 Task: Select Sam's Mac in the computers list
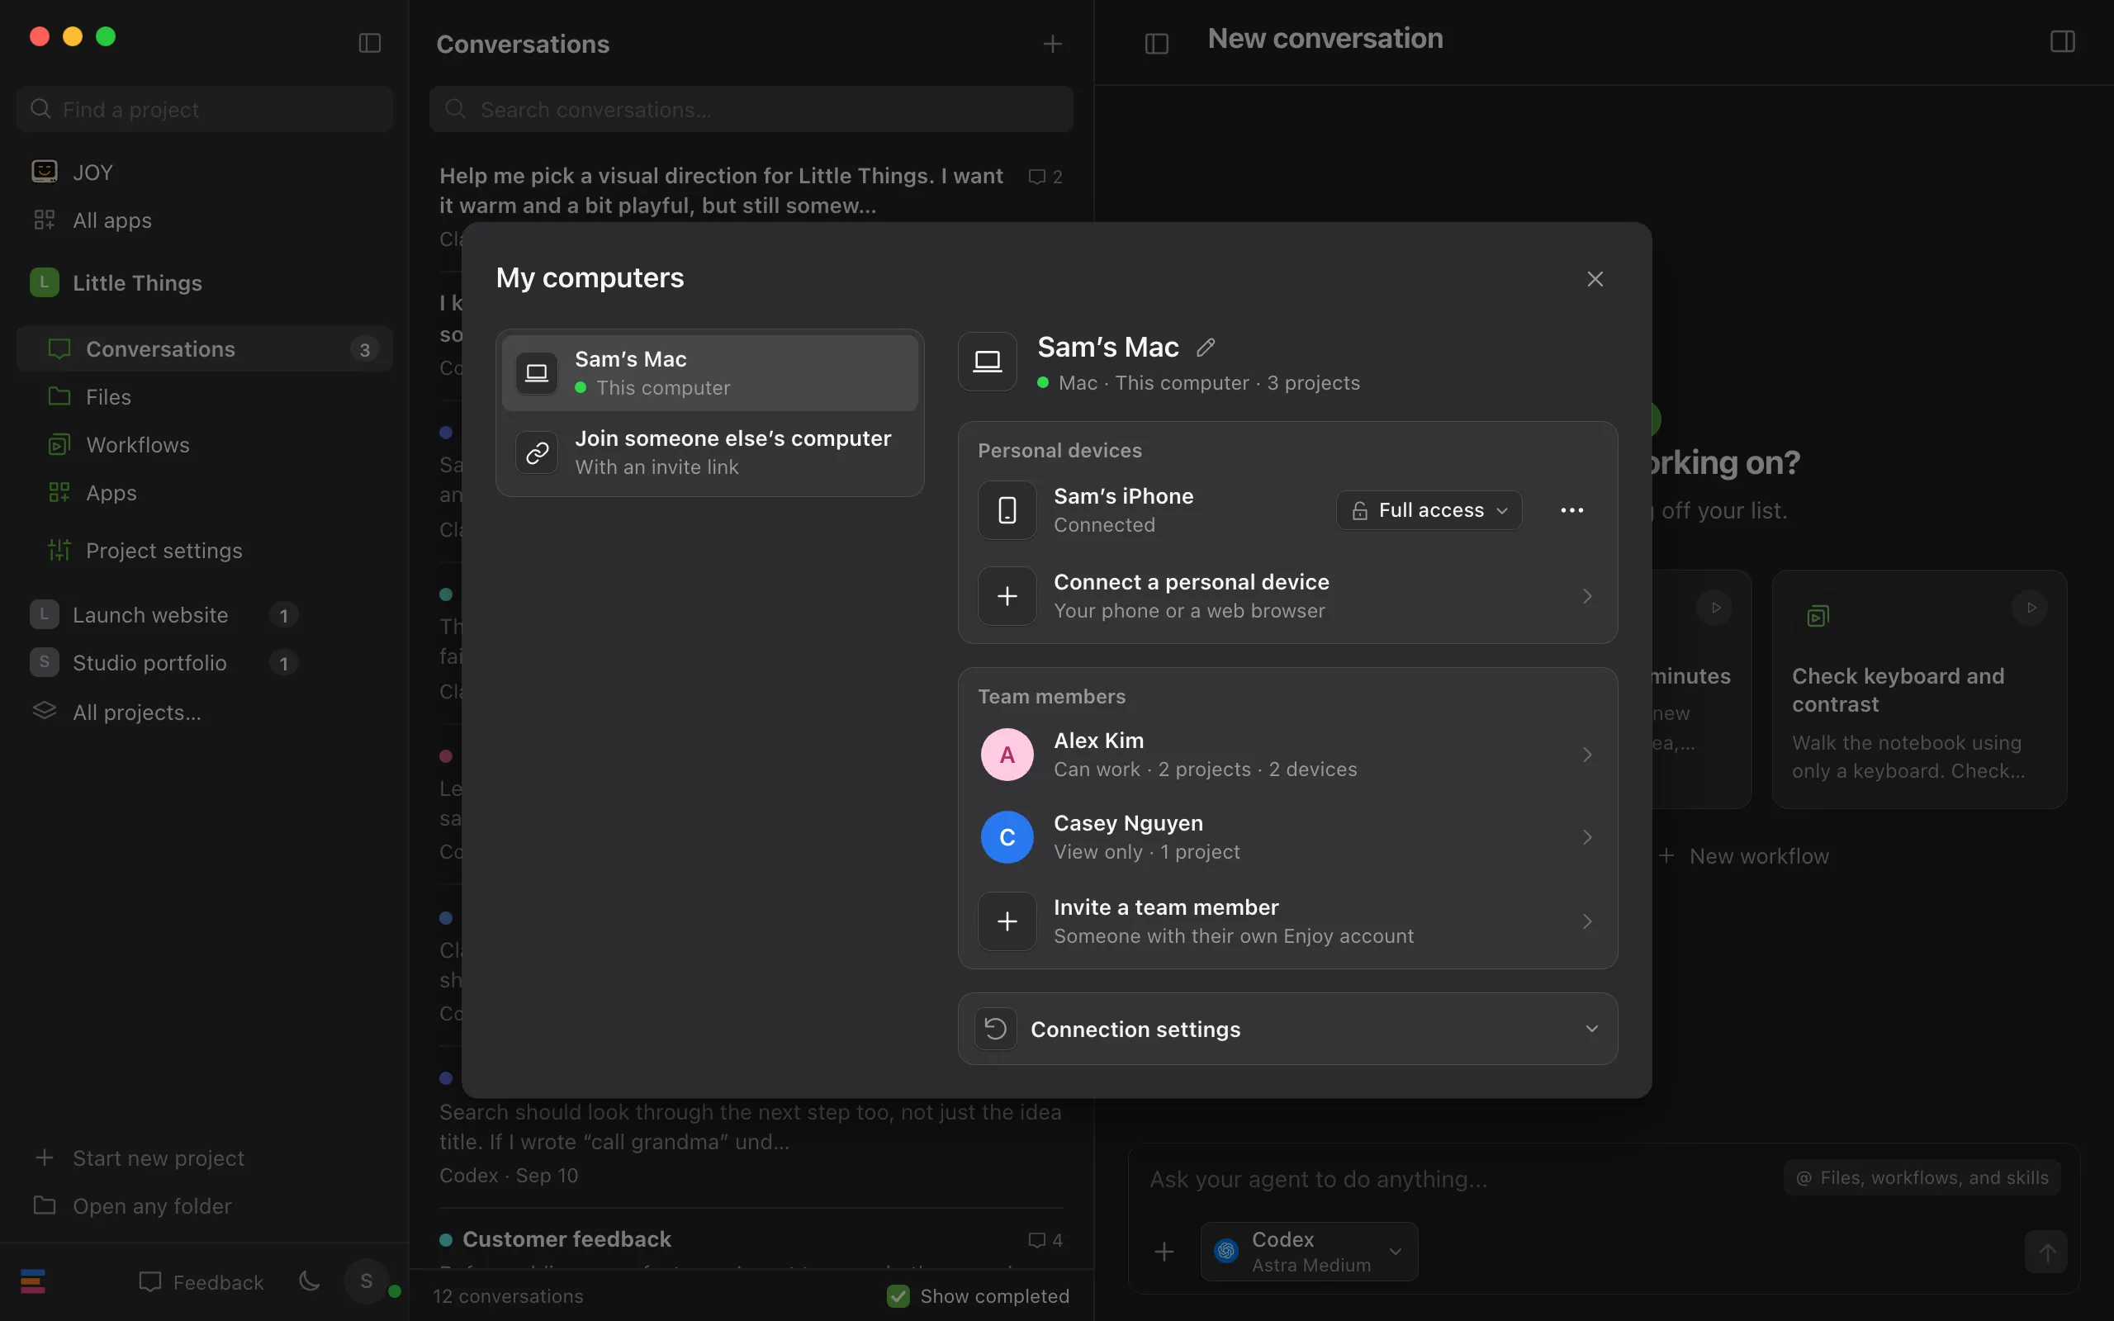click(709, 373)
